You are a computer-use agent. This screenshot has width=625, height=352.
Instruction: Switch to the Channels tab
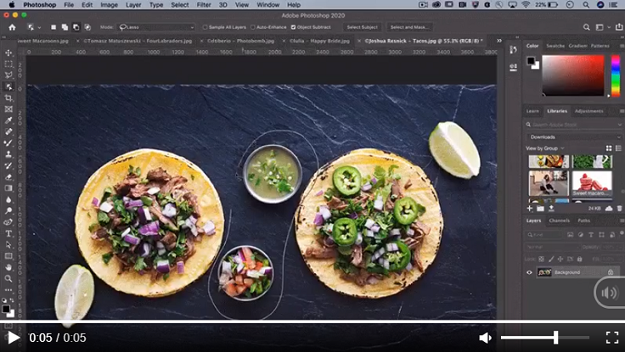pyautogui.click(x=559, y=221)
